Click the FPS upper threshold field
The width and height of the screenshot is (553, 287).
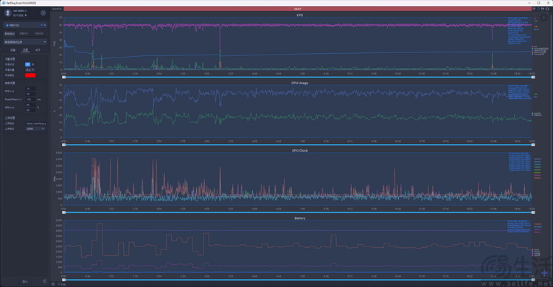pyautogui.click(x=30, y=89)
